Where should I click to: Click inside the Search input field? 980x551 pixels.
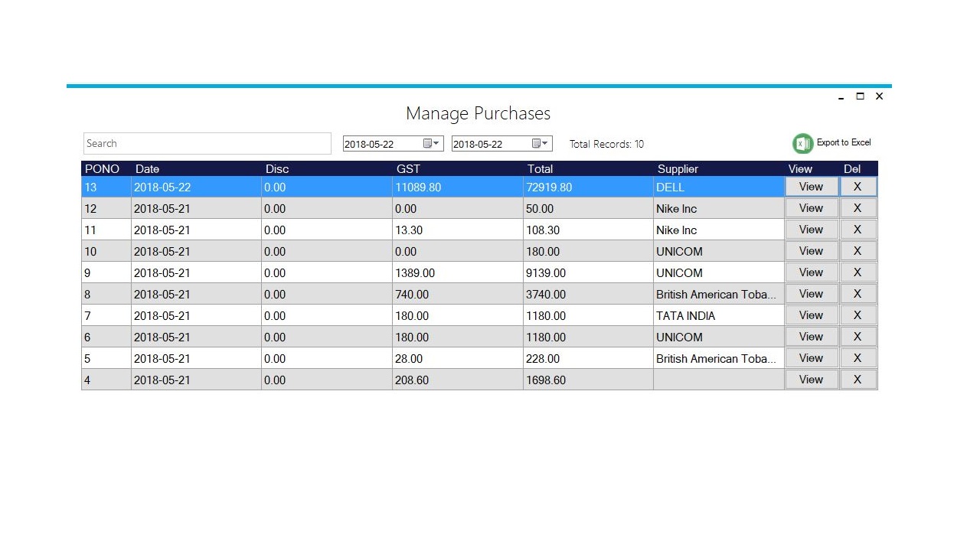207,143
